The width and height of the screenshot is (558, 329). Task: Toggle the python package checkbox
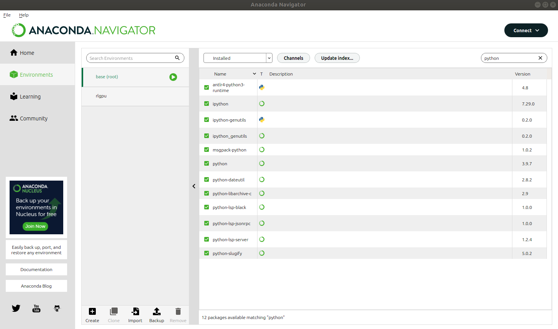[207, 163]
